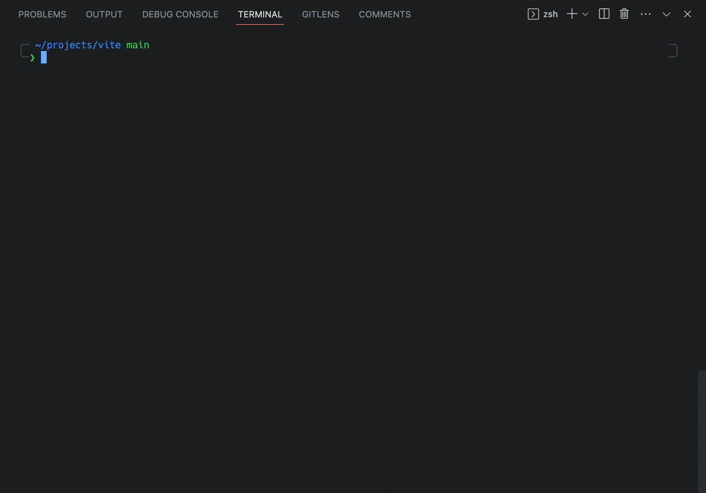Select the DEBUG CONSOLE tab

180,14
